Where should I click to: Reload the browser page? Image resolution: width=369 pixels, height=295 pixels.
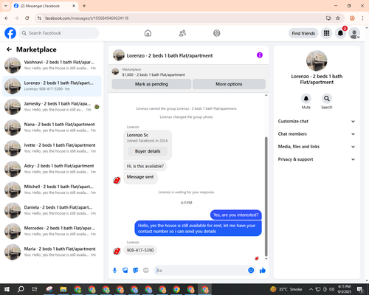point(27,18)
